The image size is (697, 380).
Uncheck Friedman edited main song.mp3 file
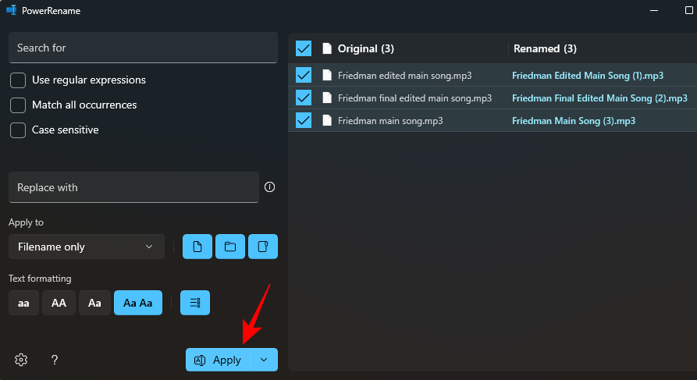(x=304, y=76)
